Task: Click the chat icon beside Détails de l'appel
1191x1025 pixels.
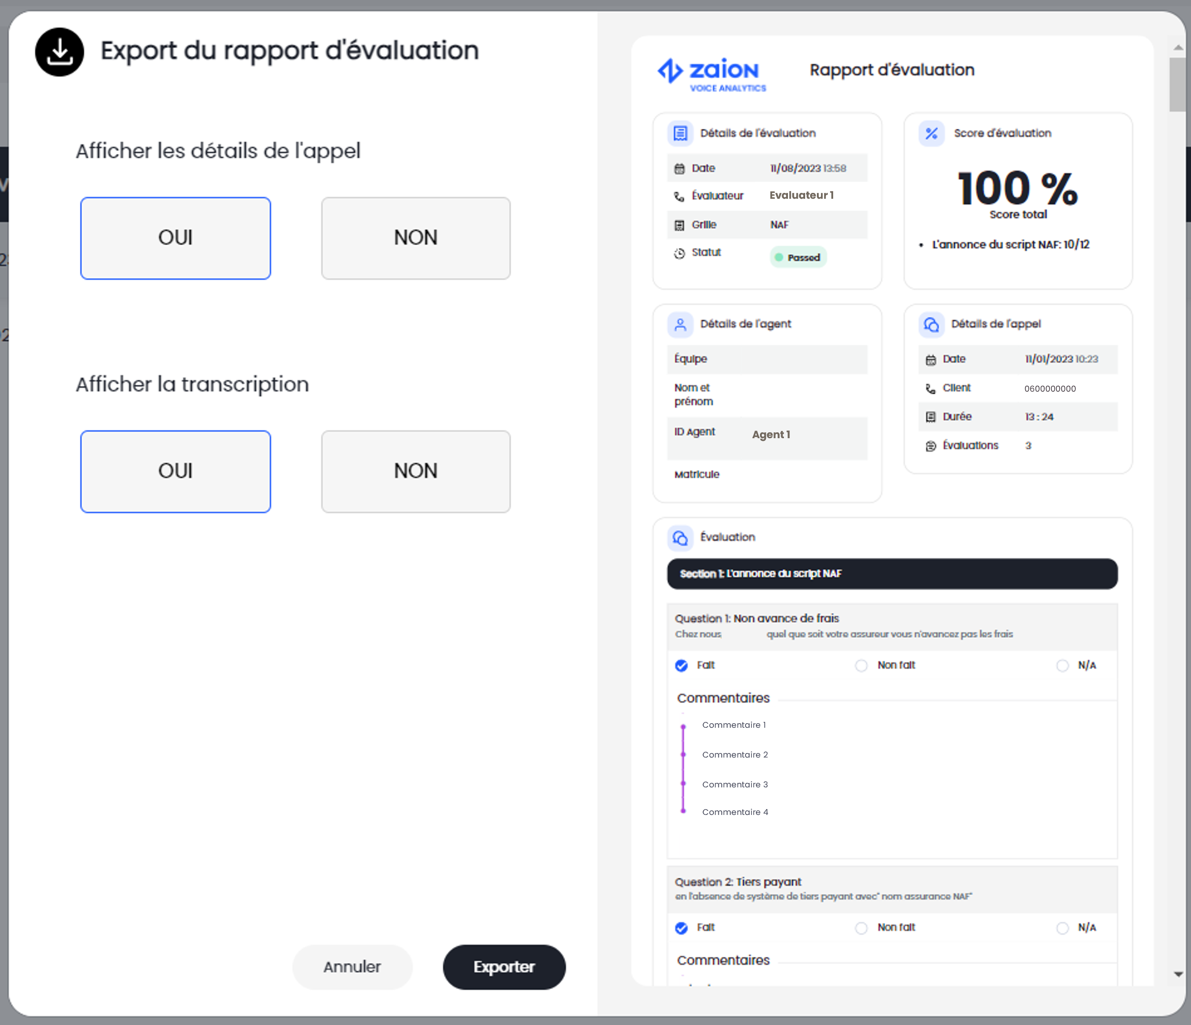Action: coord(931,325)
